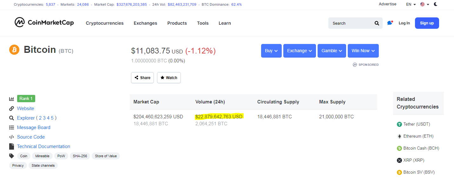Image resolution: width=454 pixels, height=180 pixels.
Task: Open the Products menu
Action: [x=177, y=23]
